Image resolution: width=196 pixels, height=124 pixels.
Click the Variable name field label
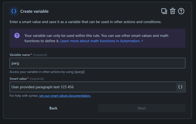click(x=20, y=55)
